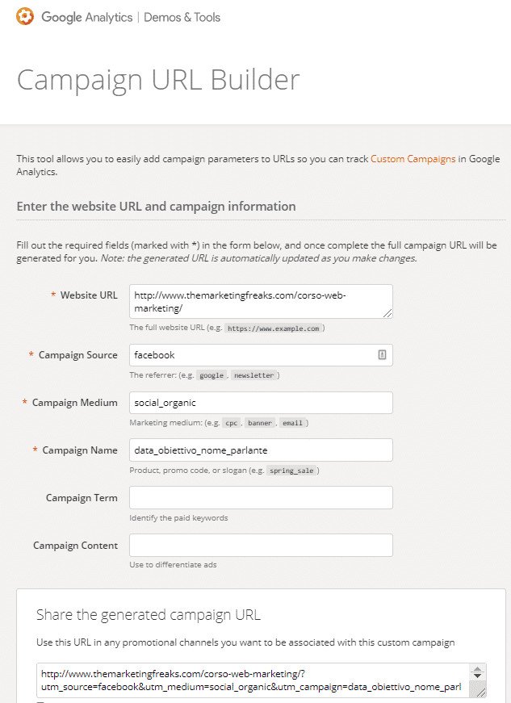Click the autofill icon in Campaign Source field
This screenshot has height=703, width=511.
click(382, 354)
